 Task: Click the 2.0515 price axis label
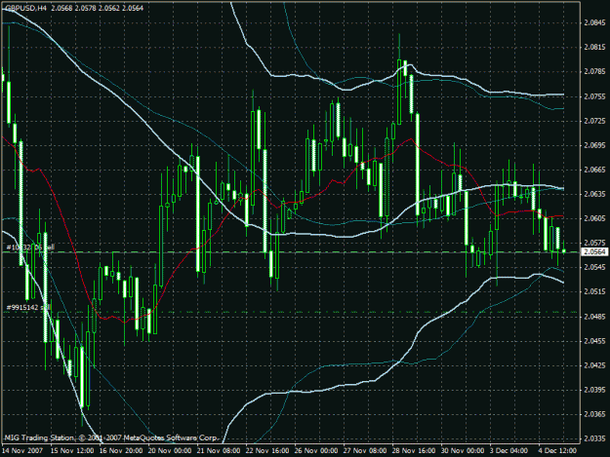point(594,292)
